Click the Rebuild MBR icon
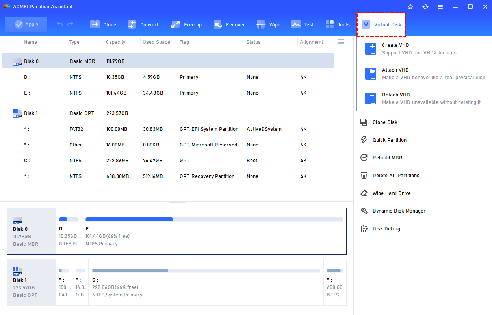Screen dimensions: 492x315 pyautogui.click(x=364, y=157)
